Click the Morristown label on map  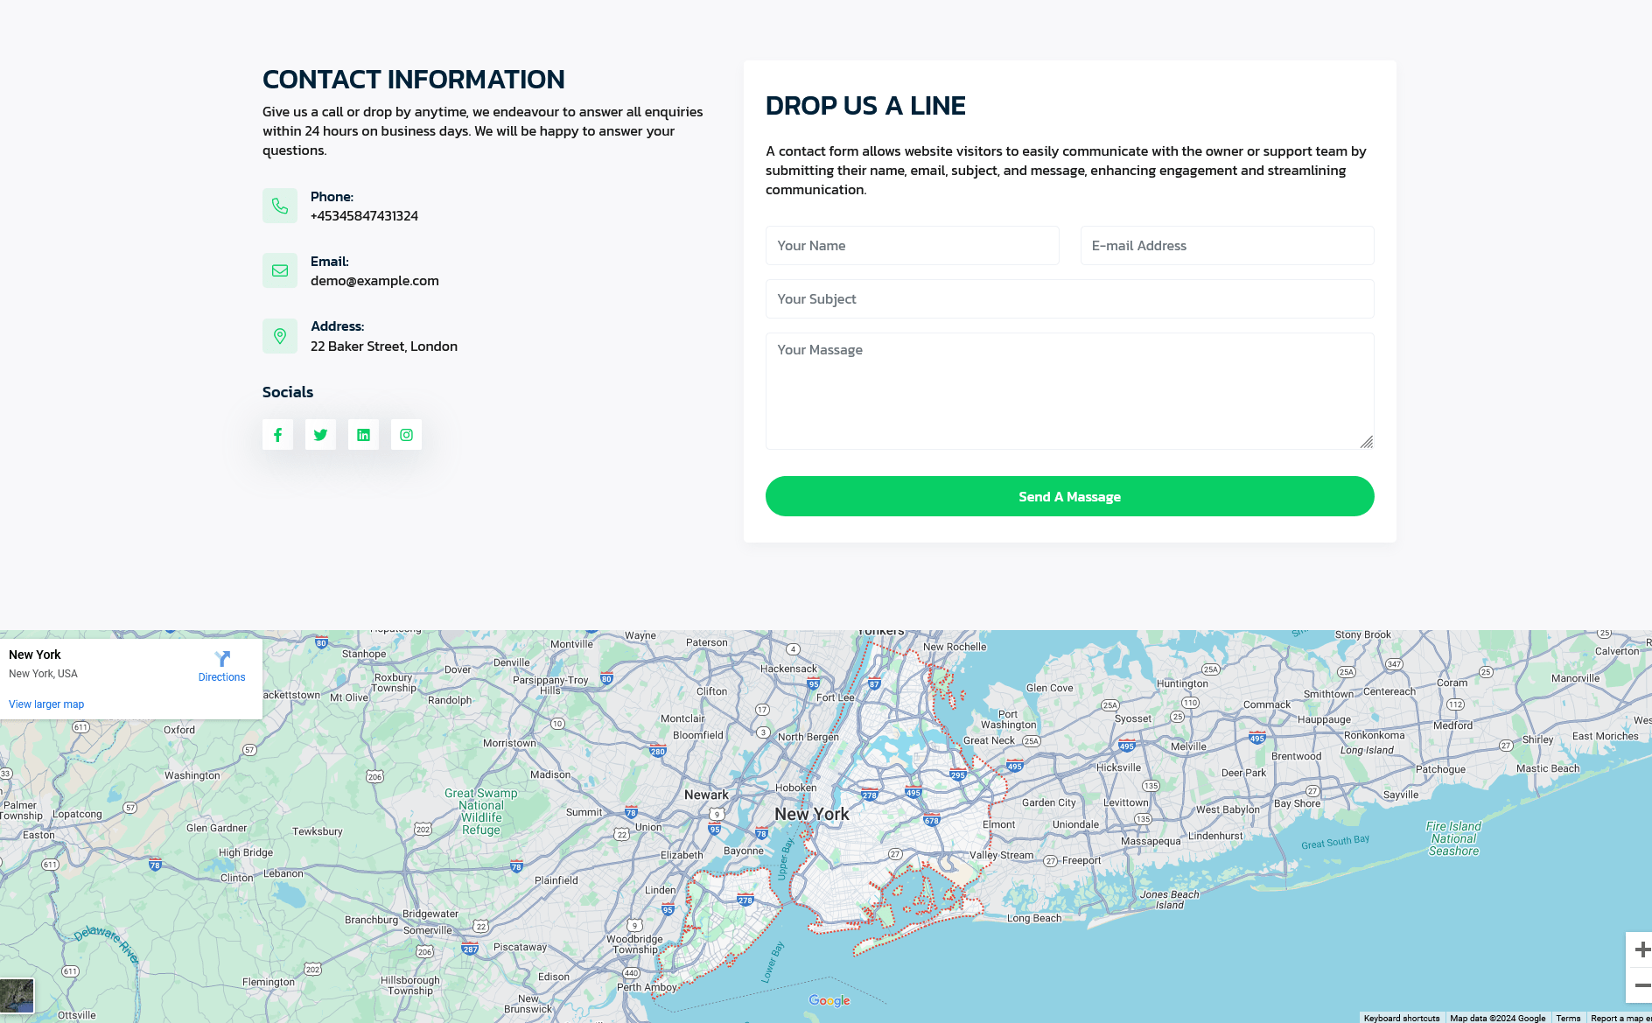[x=509, y=743]
